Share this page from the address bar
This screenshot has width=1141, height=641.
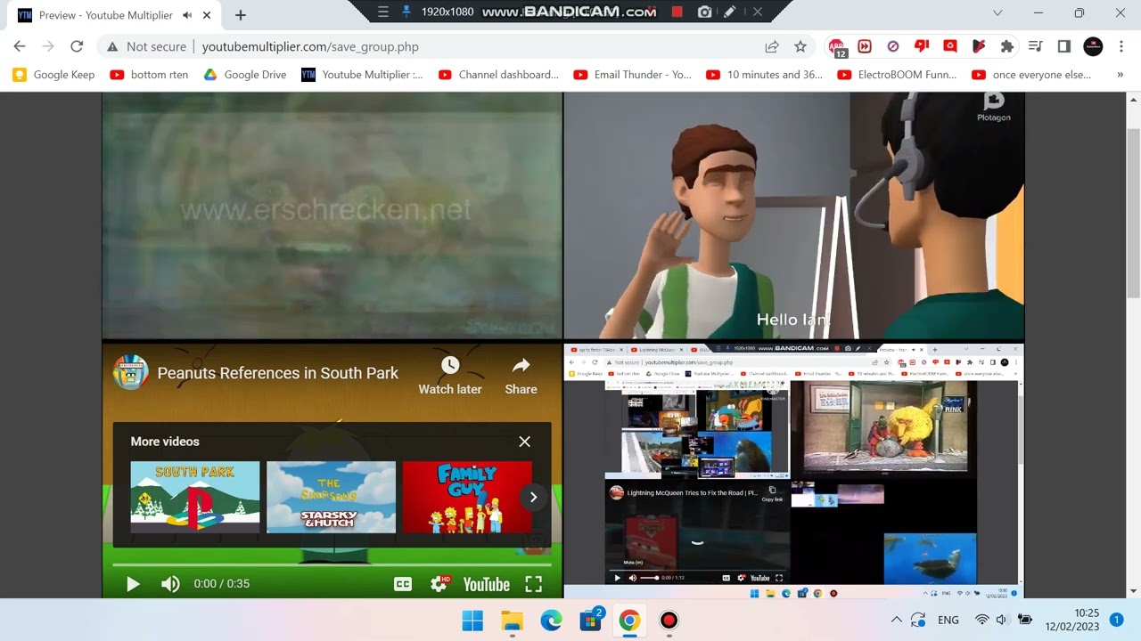pyautogui.click(x=772, y=46)
